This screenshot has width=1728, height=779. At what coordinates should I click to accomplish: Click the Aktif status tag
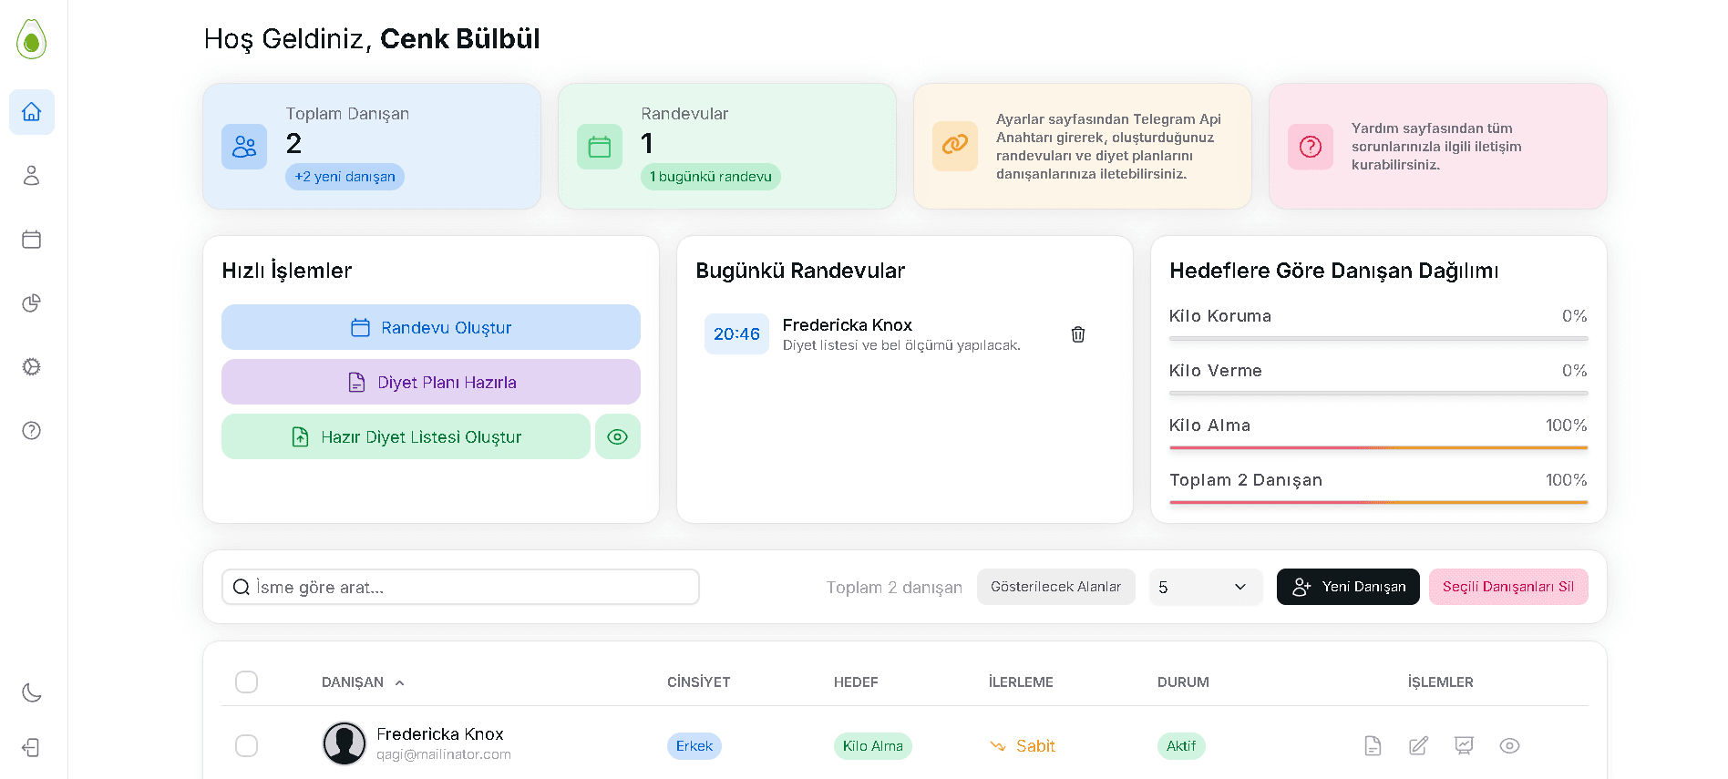point(1181,746)
